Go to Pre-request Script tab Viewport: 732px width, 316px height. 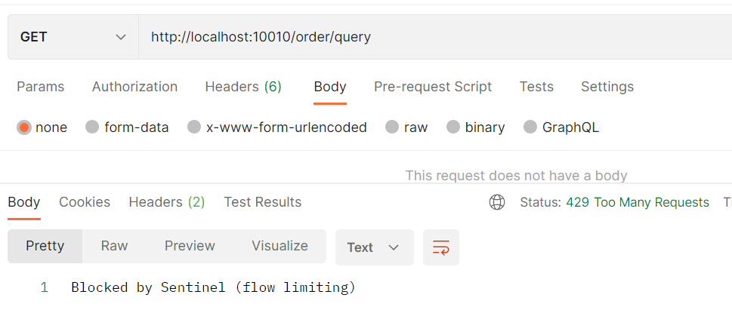pyautogui.click(x=433, y=87)
